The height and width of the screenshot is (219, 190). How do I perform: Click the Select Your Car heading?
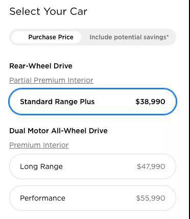coord(48,11)
